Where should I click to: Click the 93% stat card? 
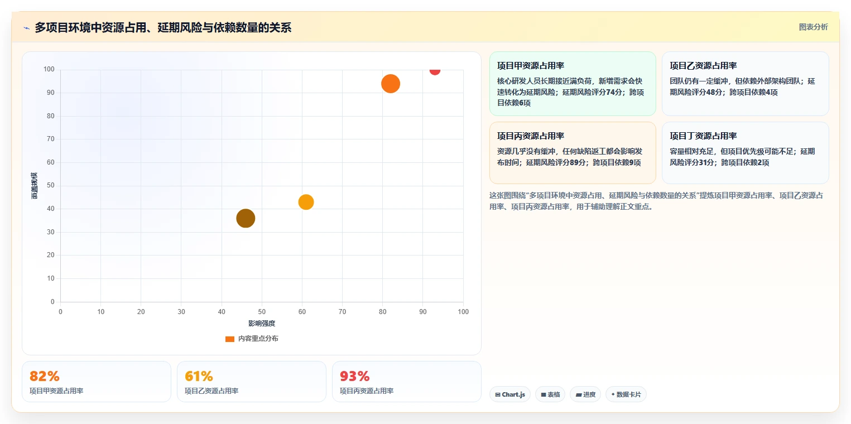(407, 382)
